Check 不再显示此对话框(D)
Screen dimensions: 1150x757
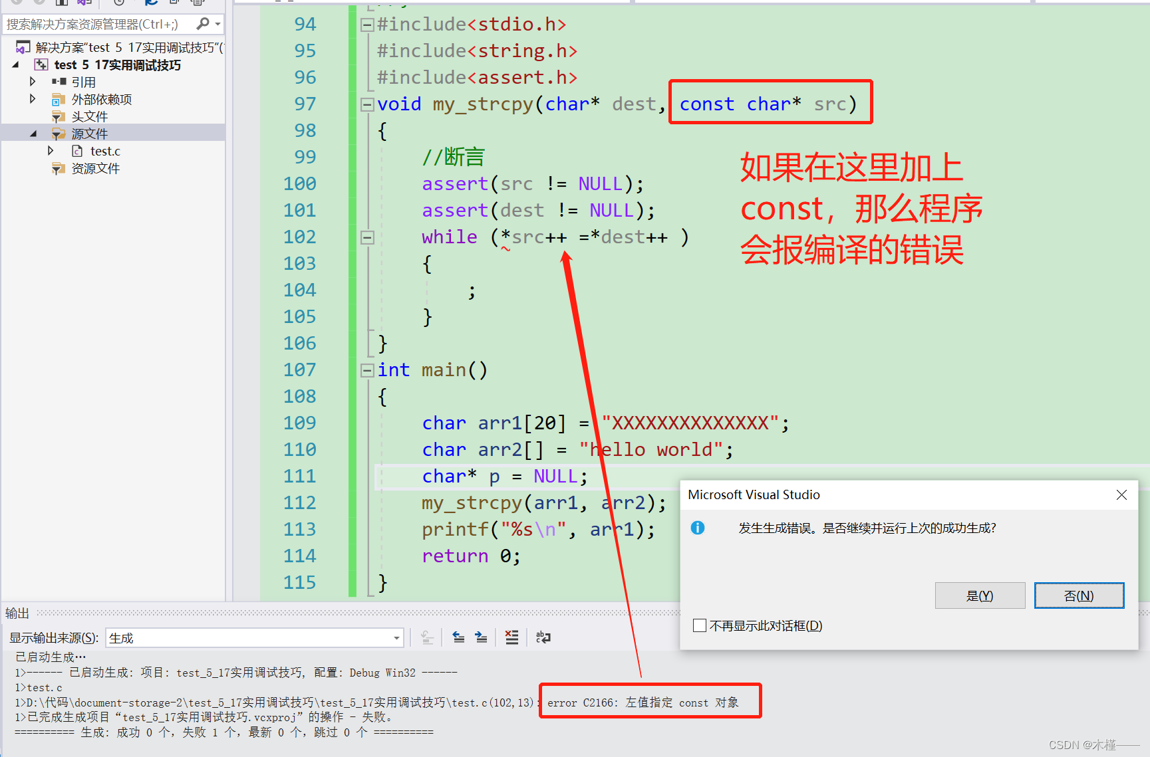point(699,625)
